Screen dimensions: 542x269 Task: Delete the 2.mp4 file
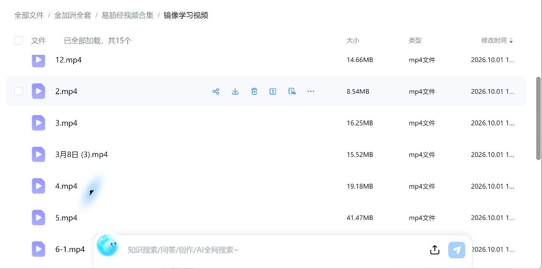pyautogui.click(x=254, y=91)
